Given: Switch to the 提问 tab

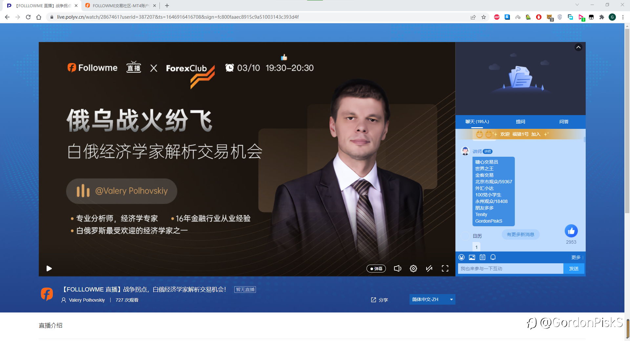Looking at the screenshot, I should [520, 122].
